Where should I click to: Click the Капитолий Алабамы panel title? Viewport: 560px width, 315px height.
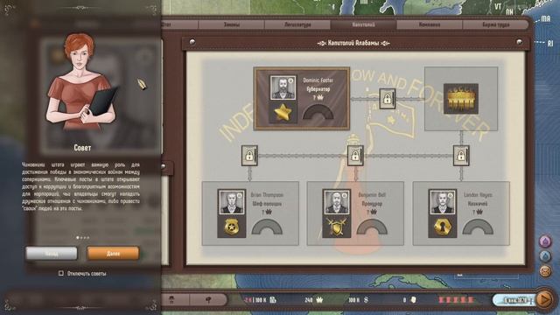pos(353,43)
